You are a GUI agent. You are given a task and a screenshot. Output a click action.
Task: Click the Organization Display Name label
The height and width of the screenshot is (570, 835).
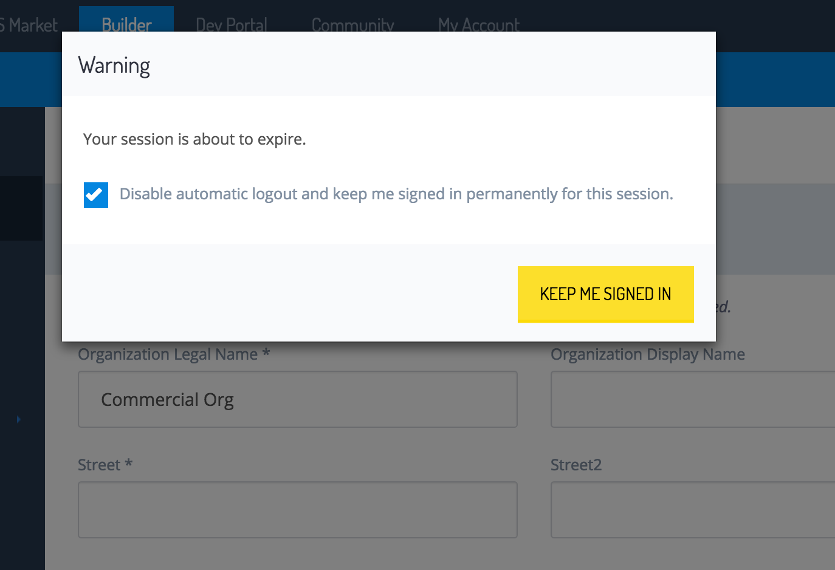tap(648, 354)
